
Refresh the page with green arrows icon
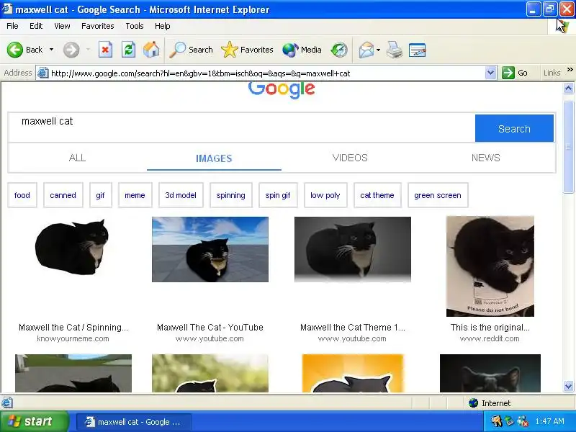click(129, 50)
